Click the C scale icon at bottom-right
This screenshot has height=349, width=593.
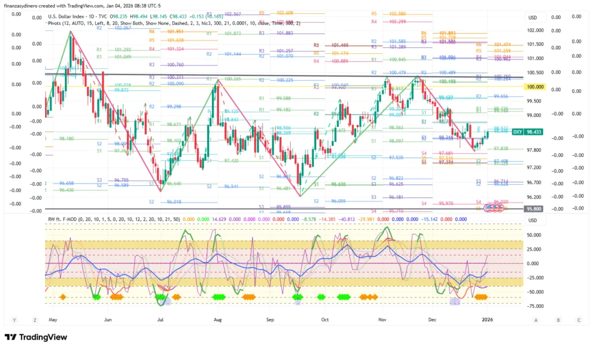(578, 319)
